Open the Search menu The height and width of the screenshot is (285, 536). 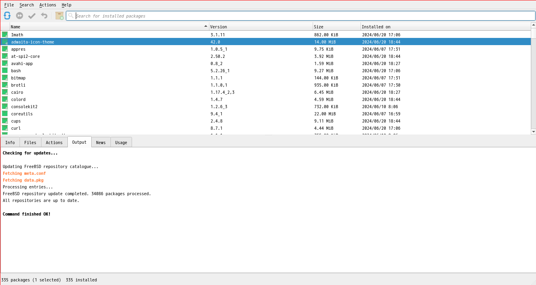point(27,5)
